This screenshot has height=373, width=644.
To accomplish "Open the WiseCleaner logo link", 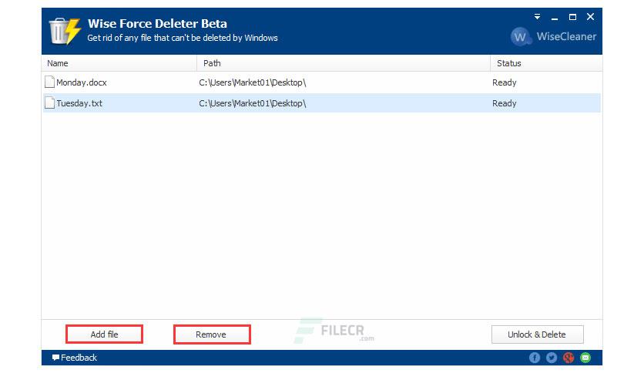I will click(553, 36).
